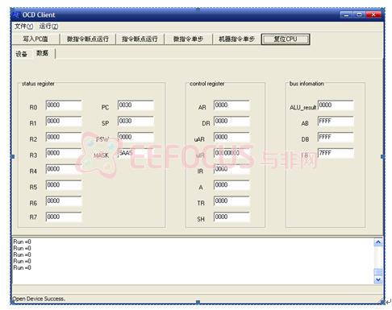This screenshot has width=392, height=310.
Task: Click the TR register field
Action: 231,200
